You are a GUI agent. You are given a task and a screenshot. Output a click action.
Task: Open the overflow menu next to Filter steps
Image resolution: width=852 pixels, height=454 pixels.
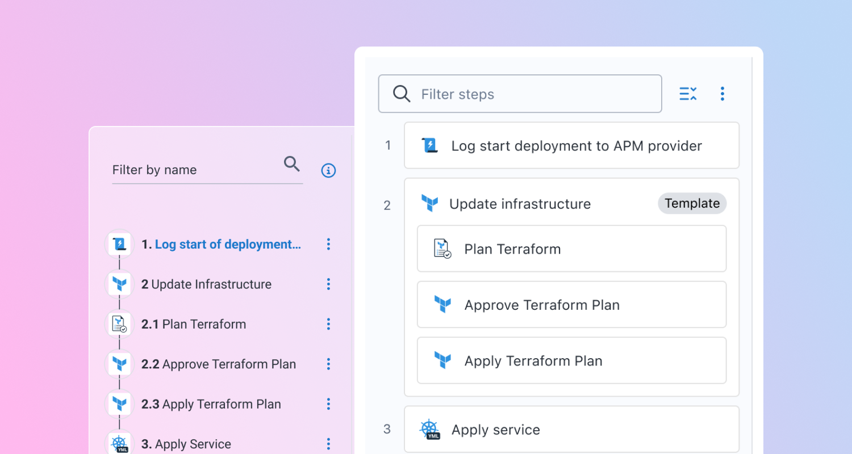pos(722,94)
